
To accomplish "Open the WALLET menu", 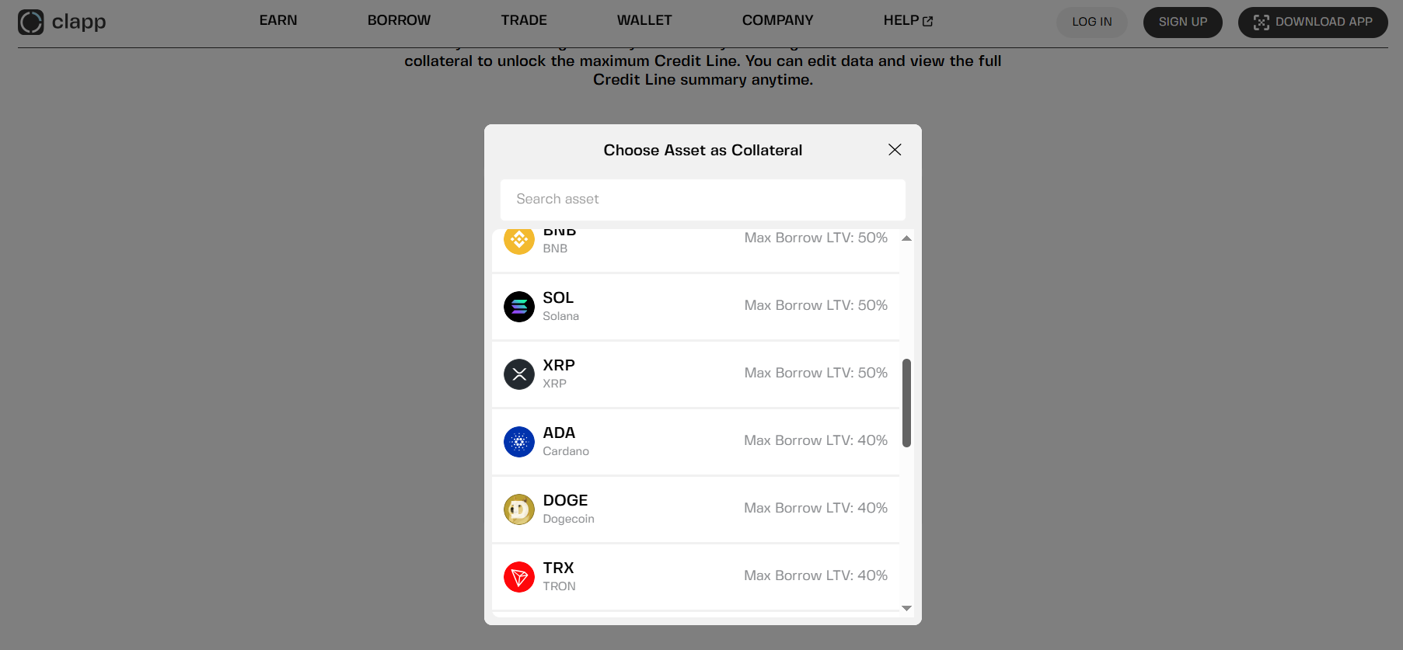I will (x=644, y=20).
